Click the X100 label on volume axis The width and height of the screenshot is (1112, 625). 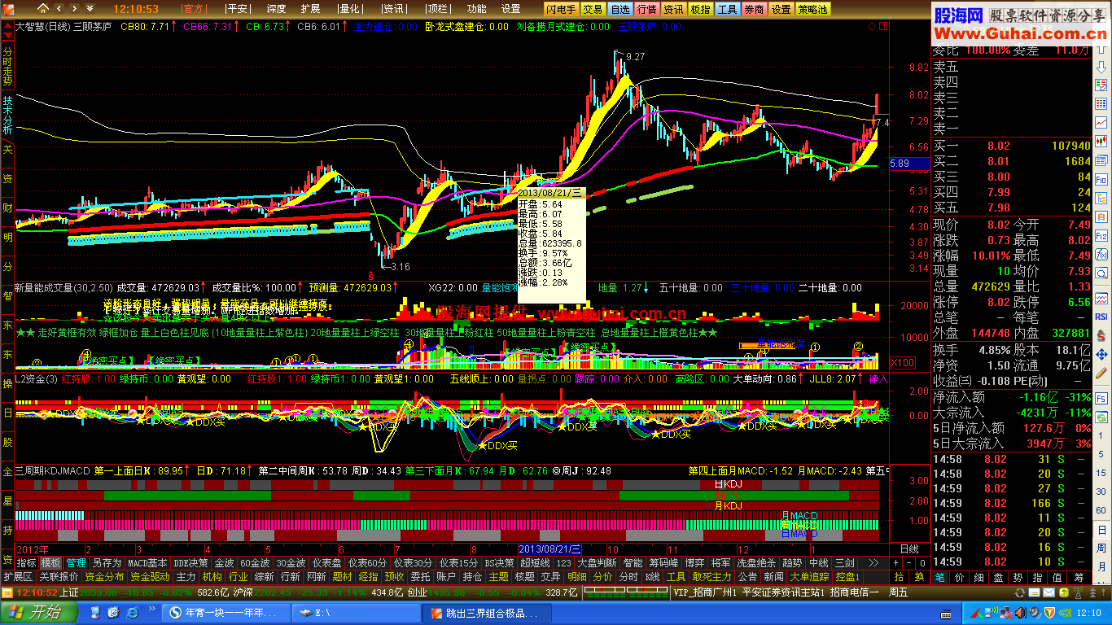[x=903, y=363]
